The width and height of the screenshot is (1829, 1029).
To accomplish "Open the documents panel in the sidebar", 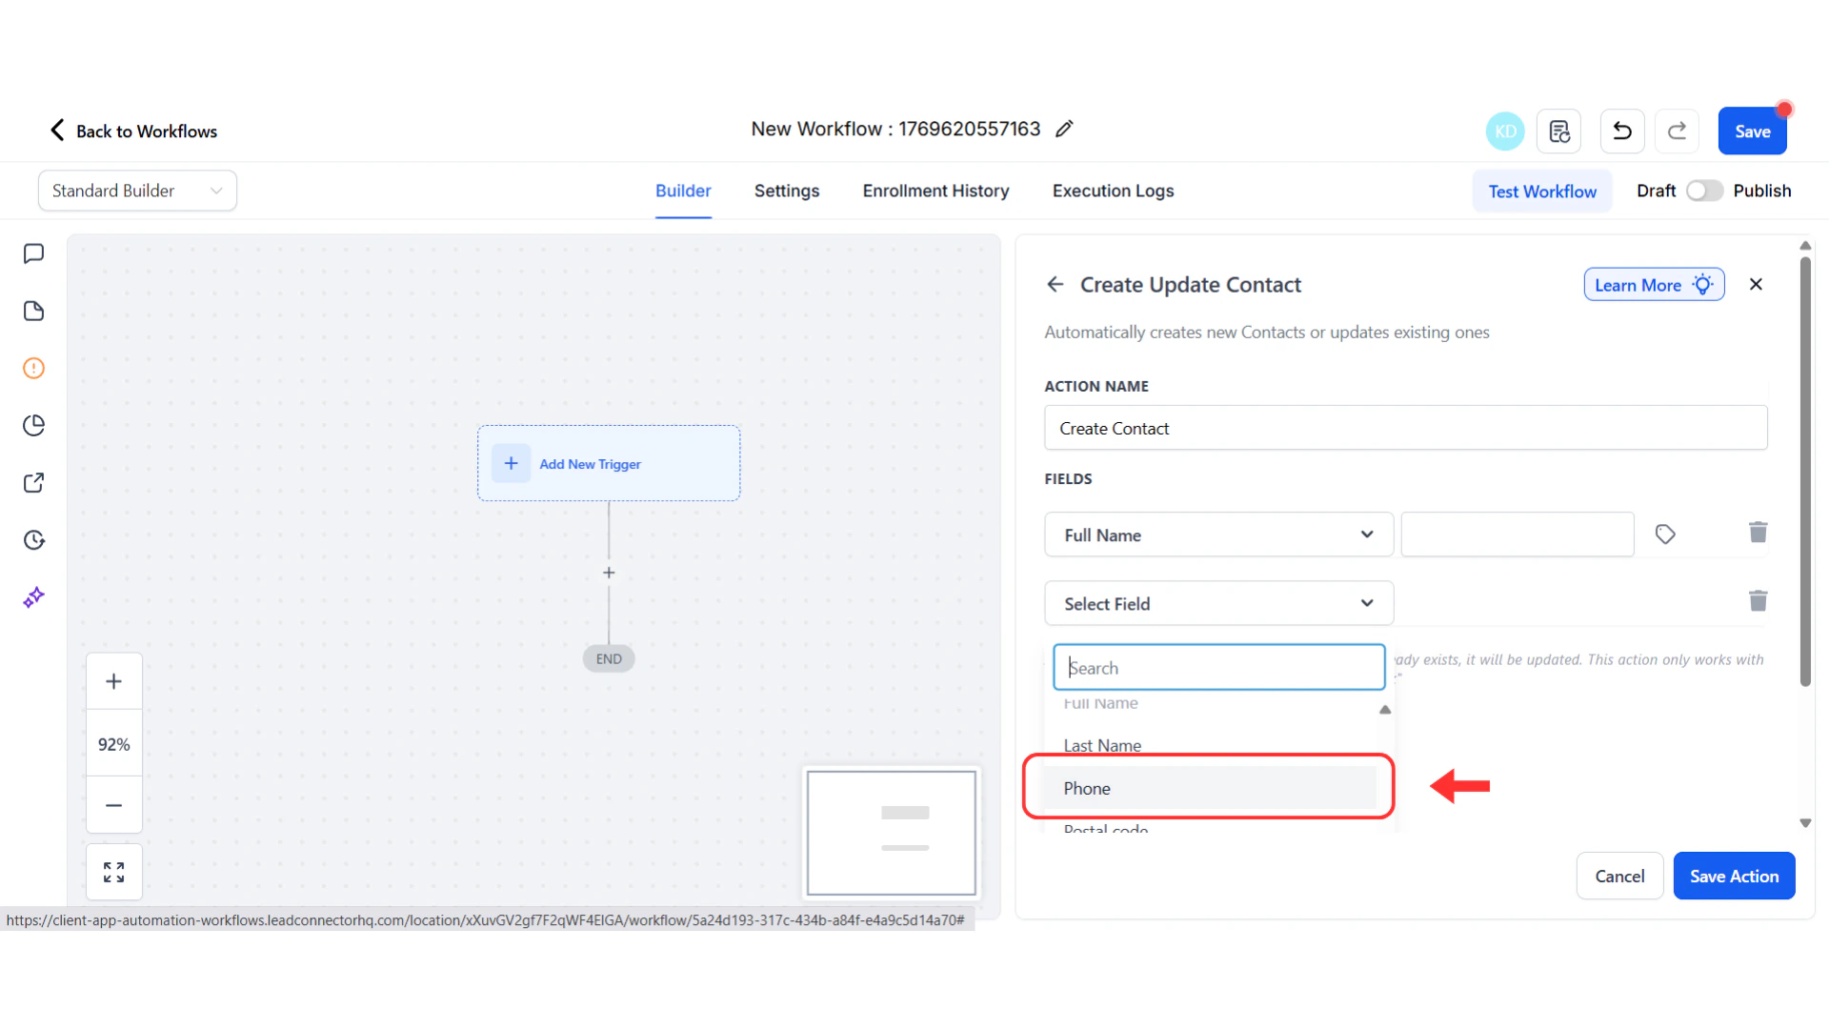I will (x=33, y=311).
